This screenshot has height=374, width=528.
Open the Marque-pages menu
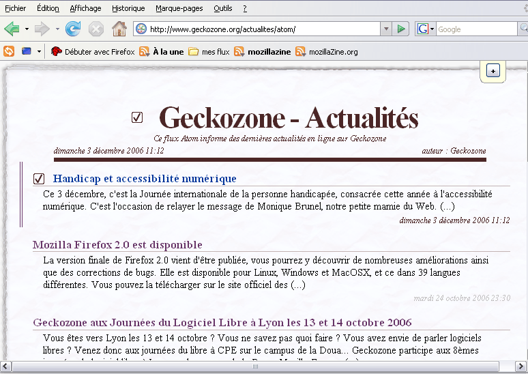point(179,8)
